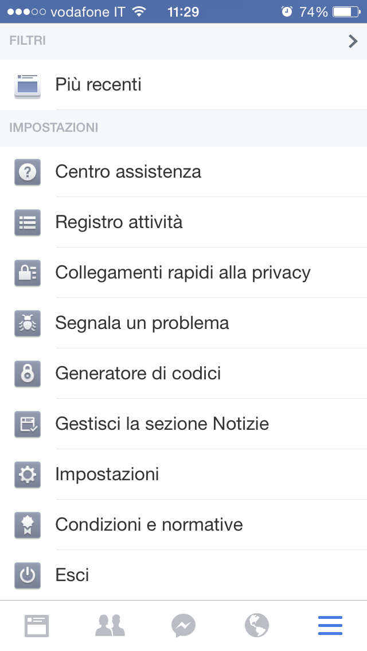
Task: Open the News Feed tab
Action: [37, 626]
